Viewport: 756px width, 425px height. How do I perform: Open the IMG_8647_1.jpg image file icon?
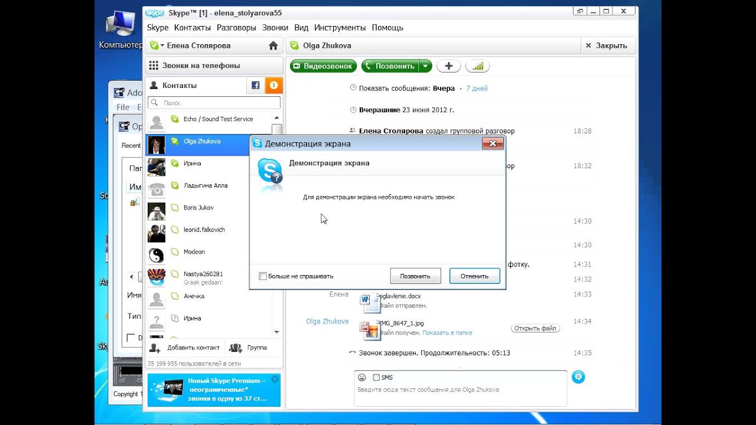[369, 329]
